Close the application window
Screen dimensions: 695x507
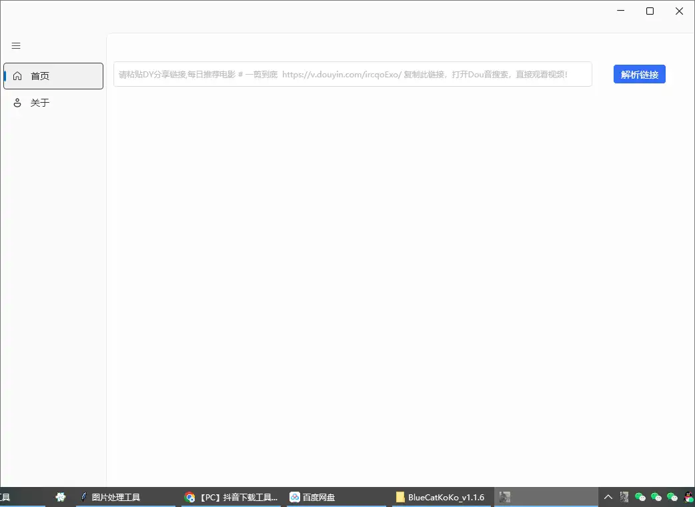[679, 11]
